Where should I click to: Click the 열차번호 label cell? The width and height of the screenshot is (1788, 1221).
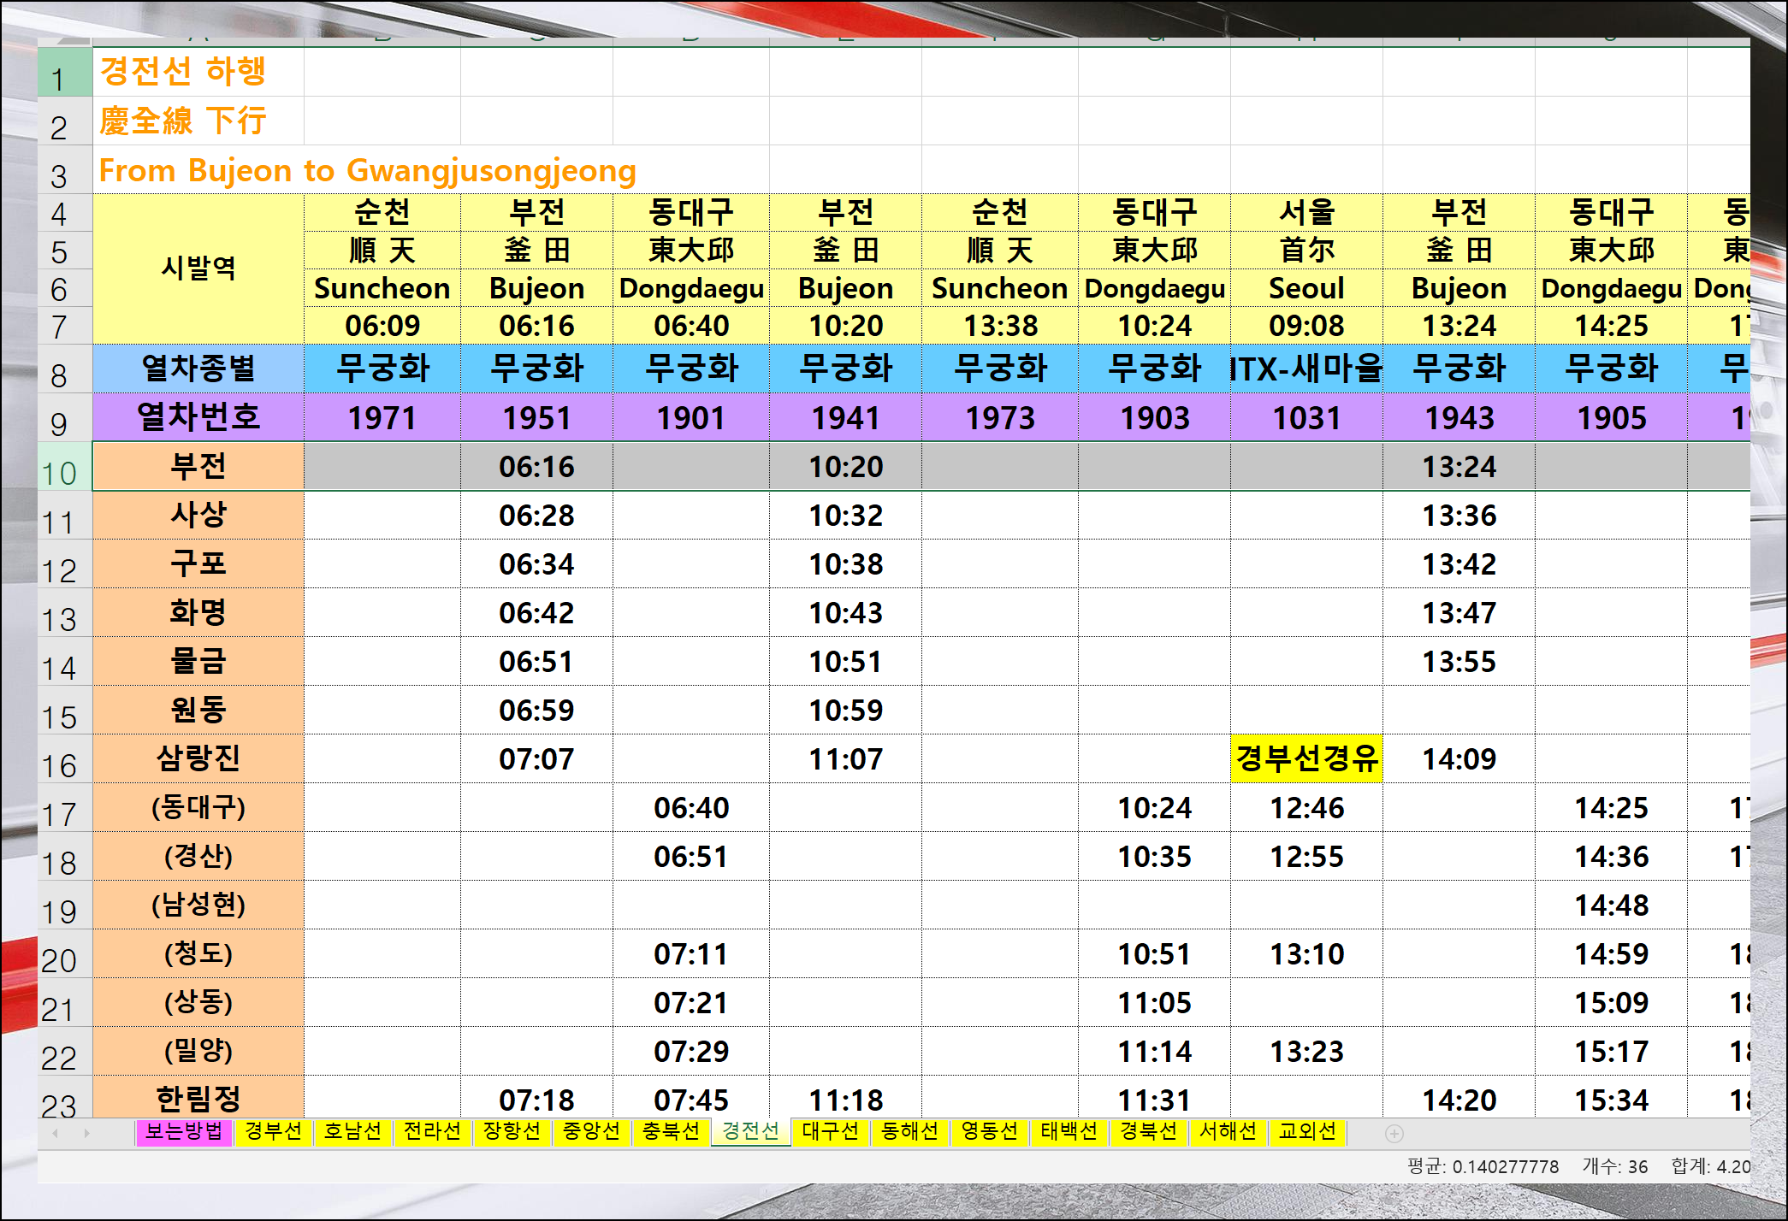198,417
